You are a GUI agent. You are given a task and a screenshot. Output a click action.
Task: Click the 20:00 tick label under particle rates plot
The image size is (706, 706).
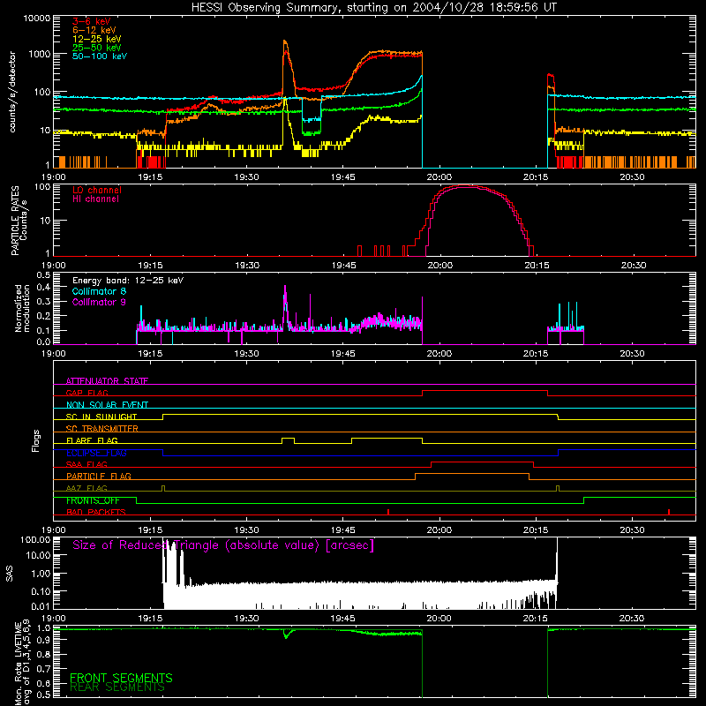(439, 266)
